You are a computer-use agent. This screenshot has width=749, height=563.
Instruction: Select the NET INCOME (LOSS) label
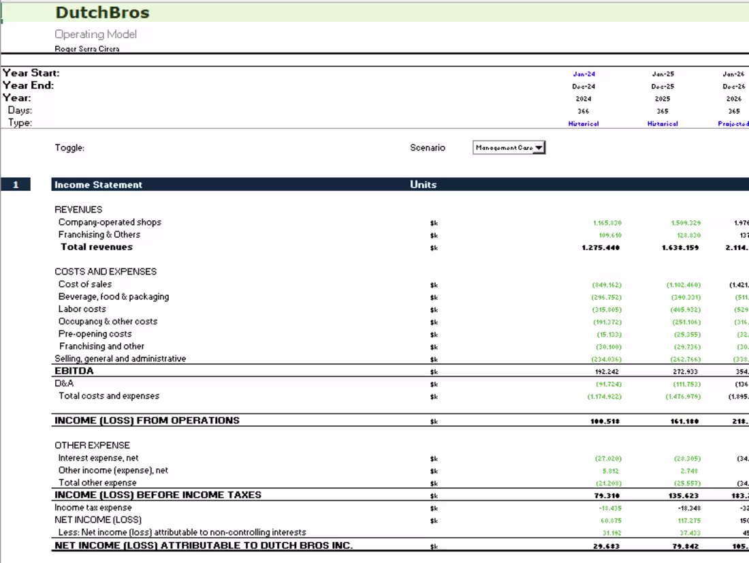click(x=98, y=520)
